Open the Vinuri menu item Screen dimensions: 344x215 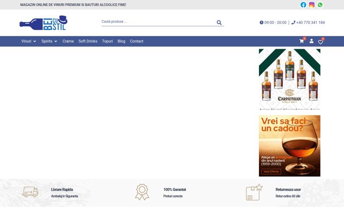point(26,41)
